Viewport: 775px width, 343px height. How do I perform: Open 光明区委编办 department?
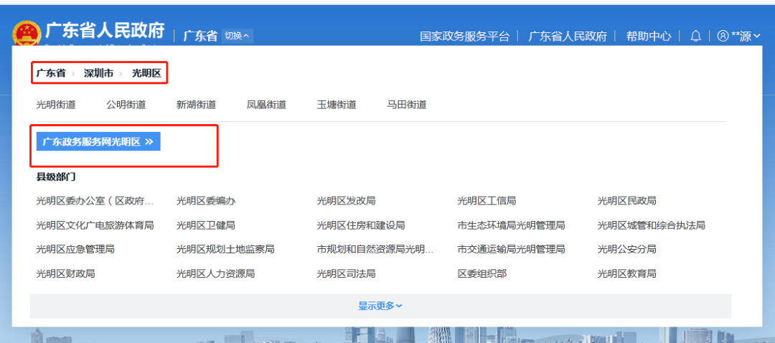206,201
